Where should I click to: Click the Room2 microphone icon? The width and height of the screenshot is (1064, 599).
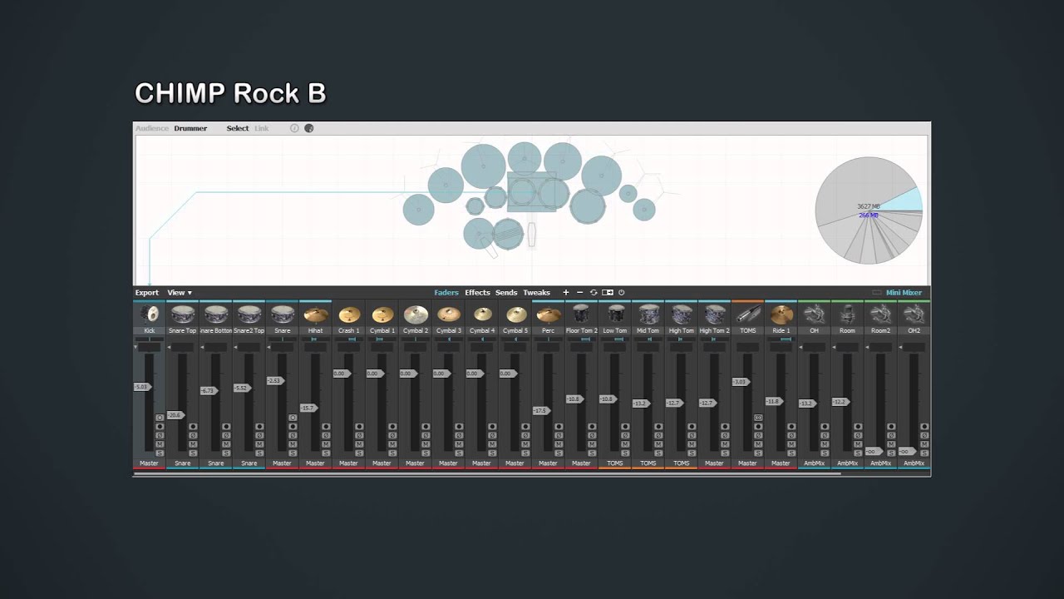(881, 314)
